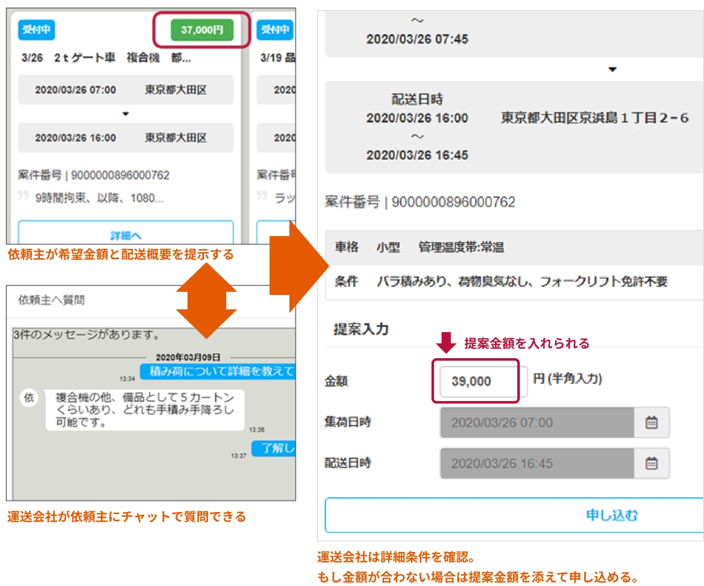Click the card title 3/26 2ｔゲート車 複合機

pyautogui.click(x=106, y=58)
